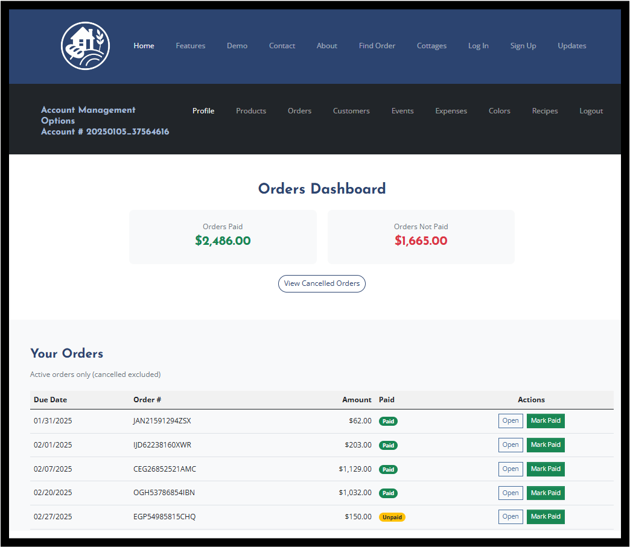Screen dimensions: 630x547
Task: Open the Features page
Action: [x=190, y=46]
